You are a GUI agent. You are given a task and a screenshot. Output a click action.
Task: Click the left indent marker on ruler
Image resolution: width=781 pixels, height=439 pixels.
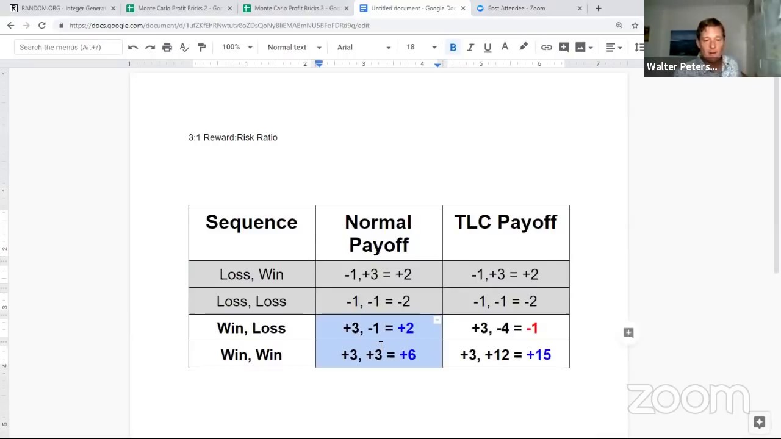point(319,63)
